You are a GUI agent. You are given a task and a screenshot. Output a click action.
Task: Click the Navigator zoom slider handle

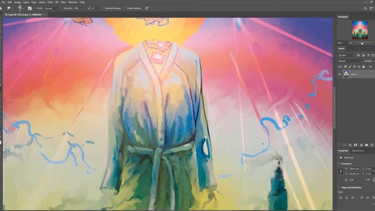pos(362,43)
